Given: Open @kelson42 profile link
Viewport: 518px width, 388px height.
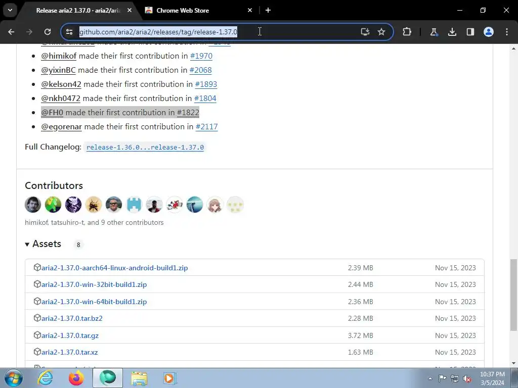Looking at the screenshot, I should tap(61, 84).
